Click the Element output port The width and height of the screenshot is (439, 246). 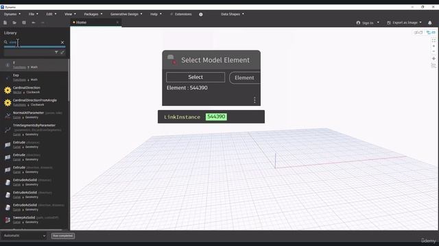(245, 78)
